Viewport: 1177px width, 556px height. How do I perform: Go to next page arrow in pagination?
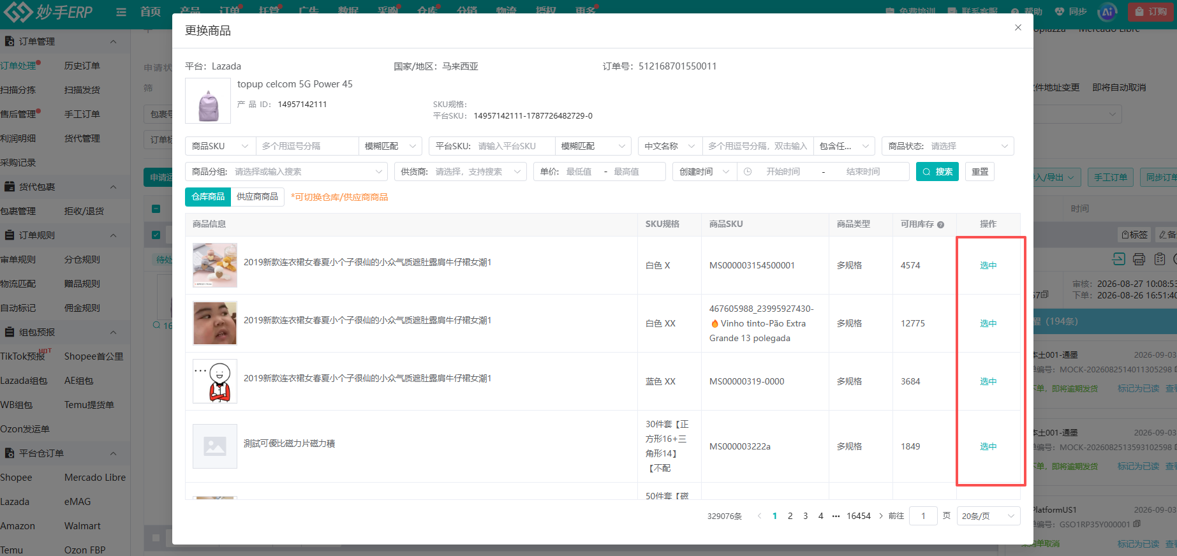[881, 516]
